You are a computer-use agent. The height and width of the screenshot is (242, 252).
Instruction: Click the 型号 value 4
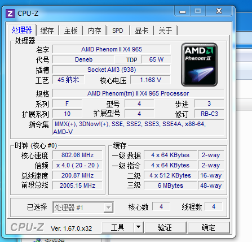139,103
